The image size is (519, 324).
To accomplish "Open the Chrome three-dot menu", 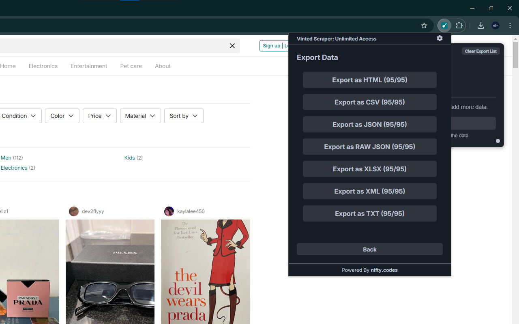I will tap(510, 26).
